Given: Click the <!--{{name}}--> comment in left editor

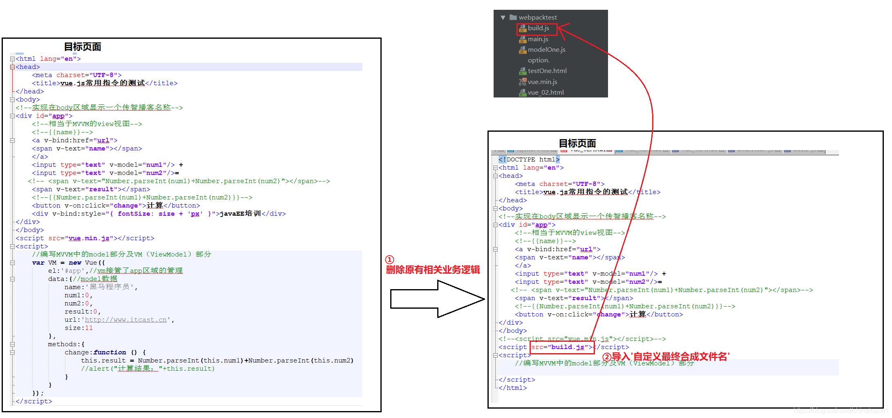Looking at the screenshot, I should pyautogui.click(x=62, y=132).
